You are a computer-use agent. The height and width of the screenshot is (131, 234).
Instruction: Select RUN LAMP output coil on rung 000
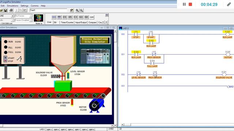[227, 34]
